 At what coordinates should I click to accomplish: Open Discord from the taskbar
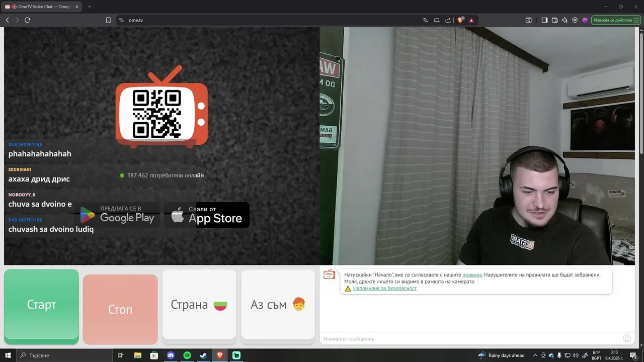(171, 355)
